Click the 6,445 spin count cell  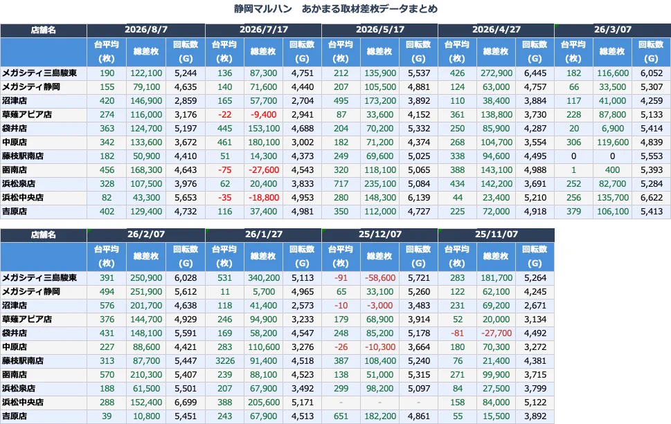tap(535, 73)
